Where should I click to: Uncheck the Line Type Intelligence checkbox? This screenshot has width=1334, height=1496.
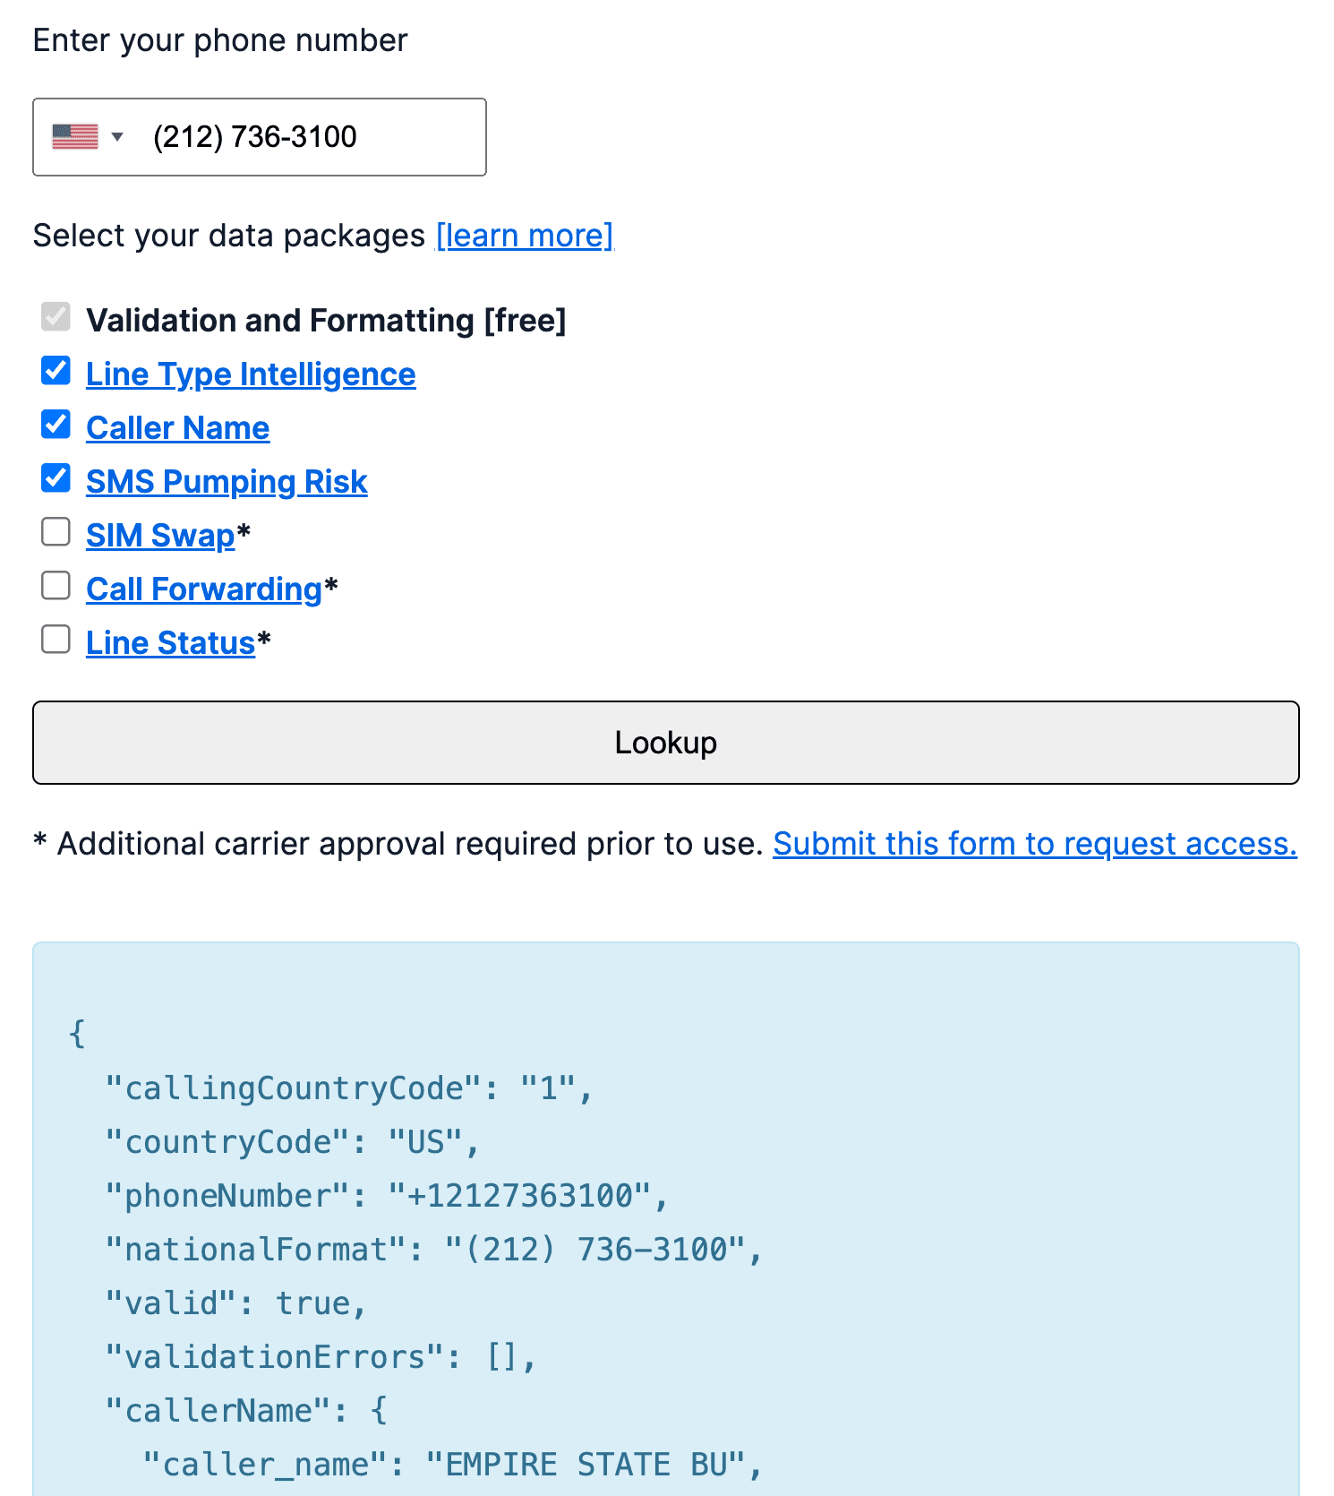56,371
